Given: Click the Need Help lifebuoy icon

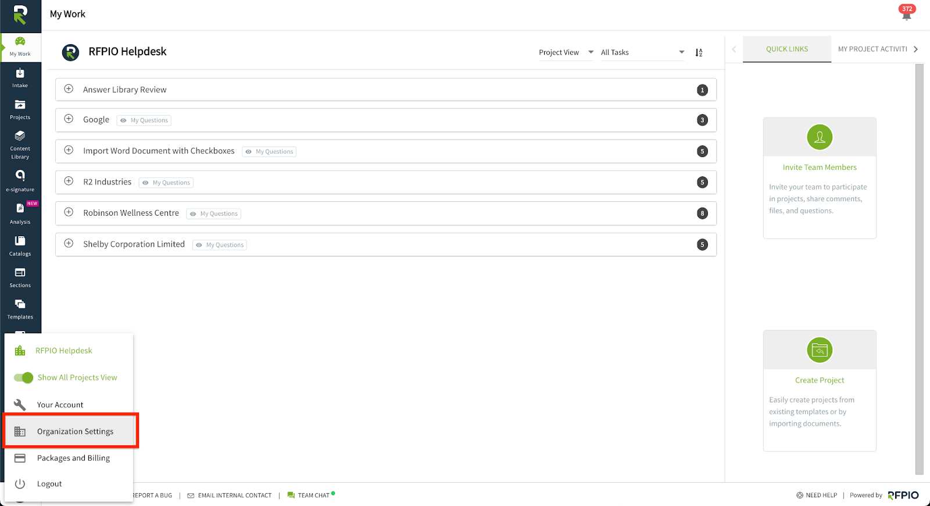Looking at the screenshot, I should tap(800, 496).
